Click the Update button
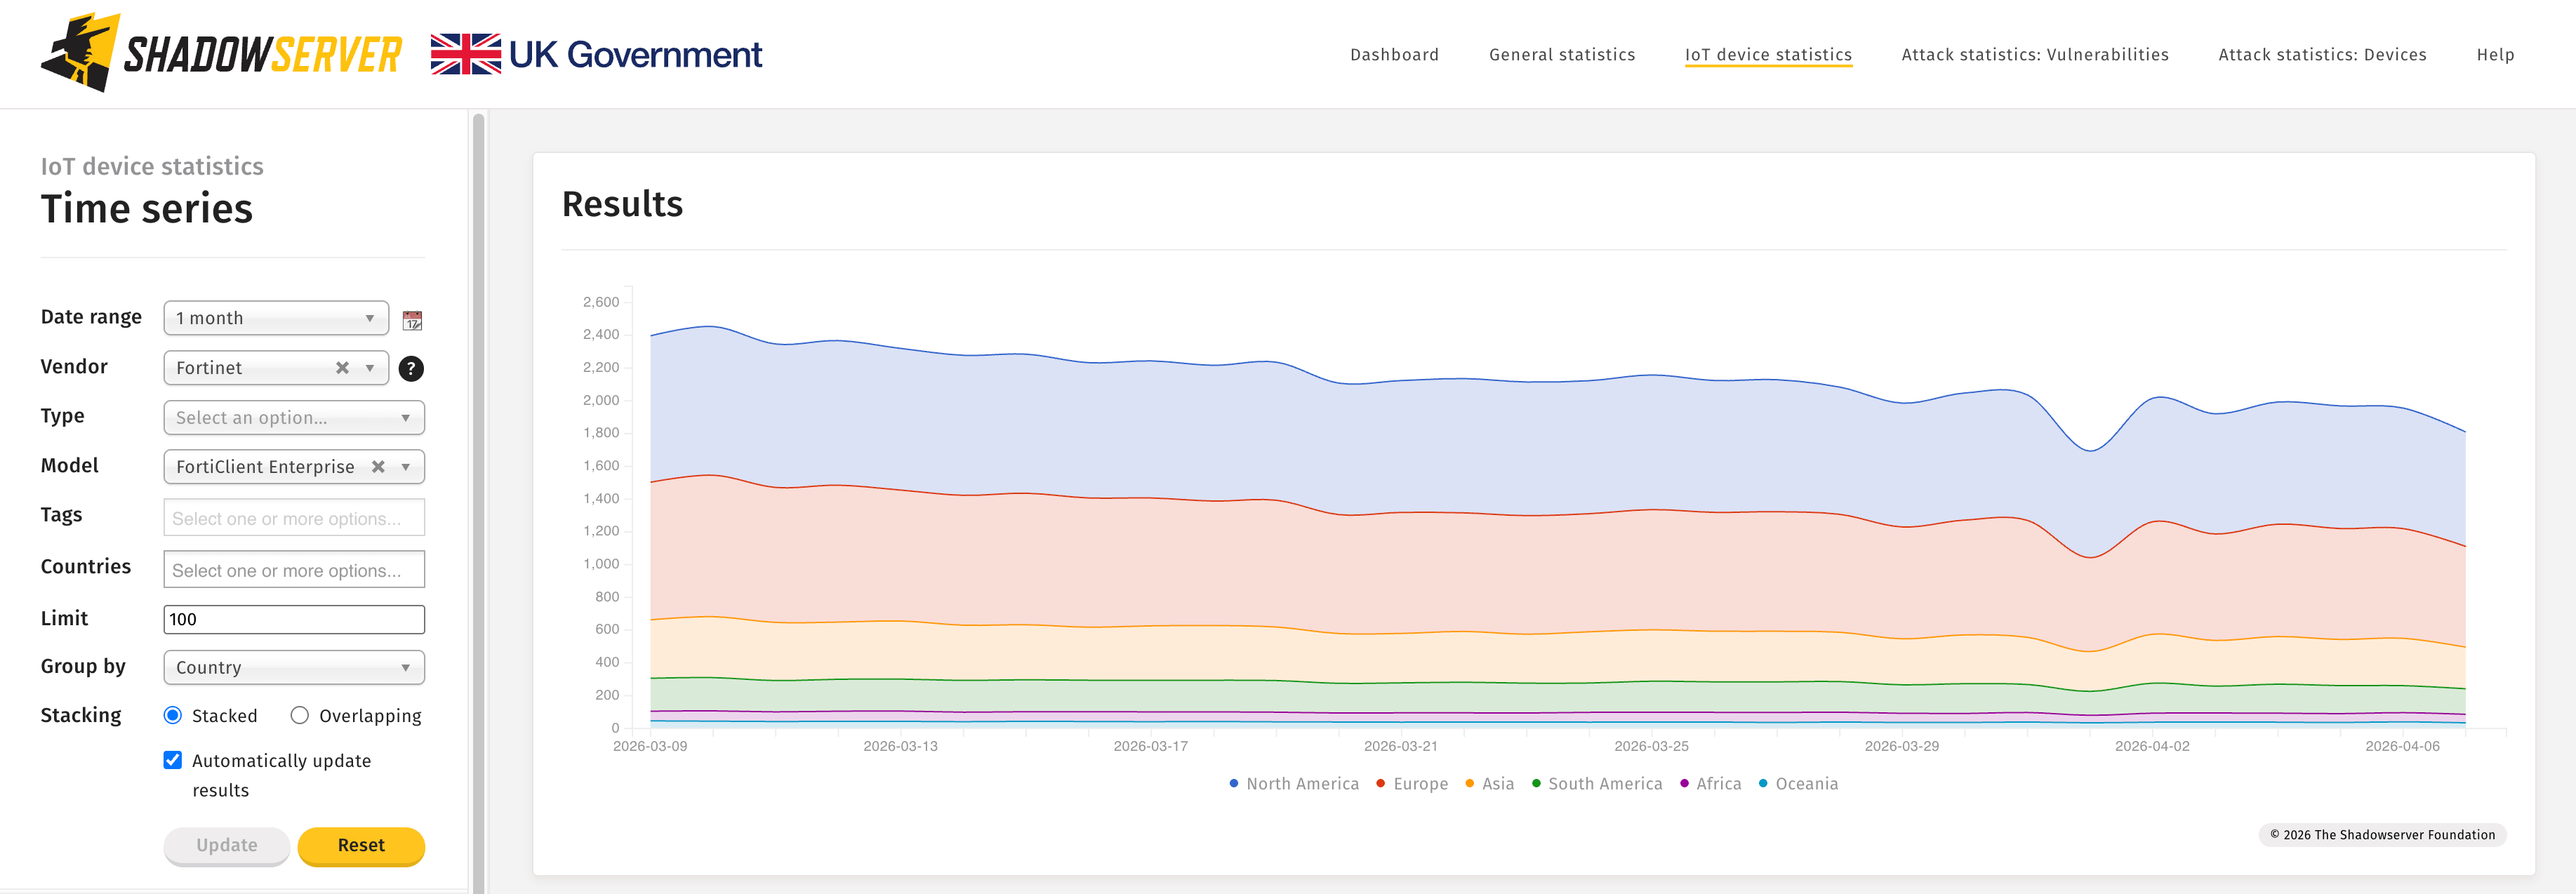2576x894 pixels. pos(227,845)
